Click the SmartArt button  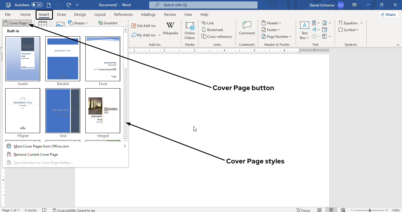click(x=108, y=23)
